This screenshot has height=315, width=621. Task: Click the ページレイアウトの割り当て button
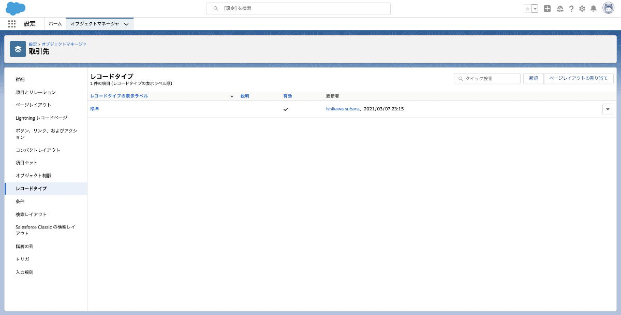(579, 78)
